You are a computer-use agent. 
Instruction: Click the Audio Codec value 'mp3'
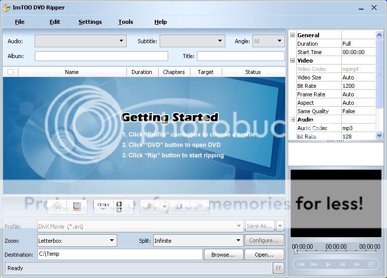pyautogui.click(x=358, y=128)
